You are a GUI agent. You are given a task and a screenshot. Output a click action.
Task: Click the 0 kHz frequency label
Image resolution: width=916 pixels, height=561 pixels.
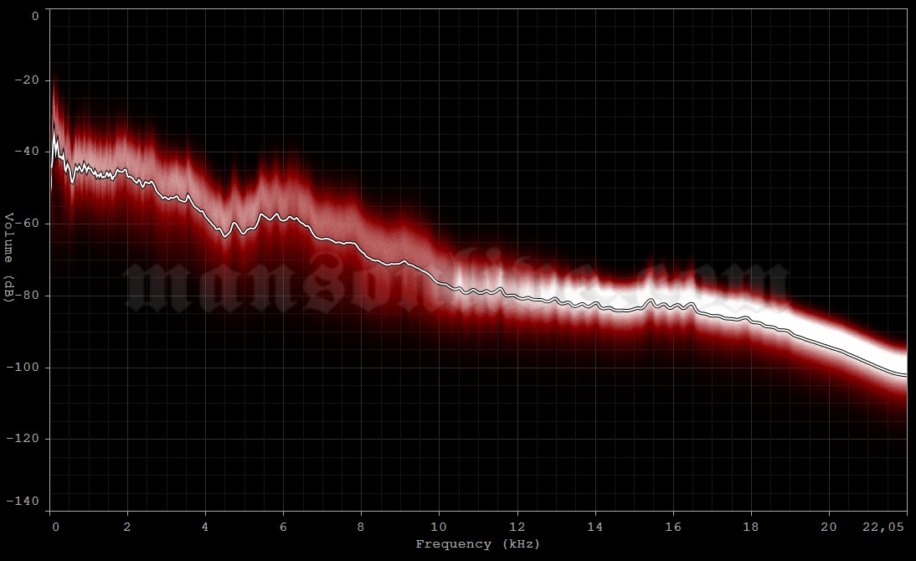coord(55,528)
